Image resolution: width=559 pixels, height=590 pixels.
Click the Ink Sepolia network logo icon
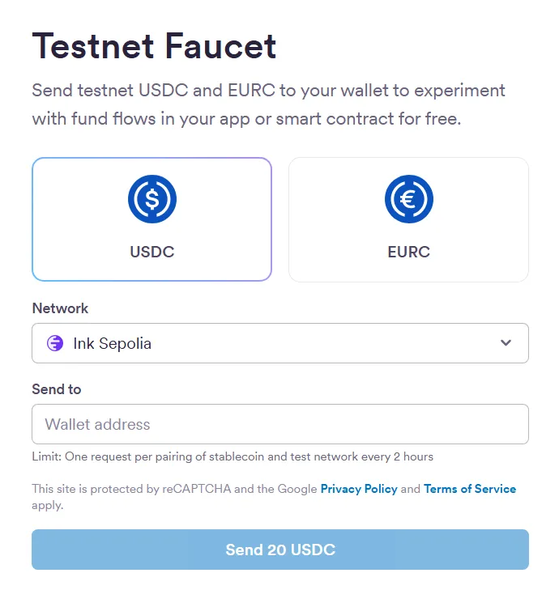(55, 343)
